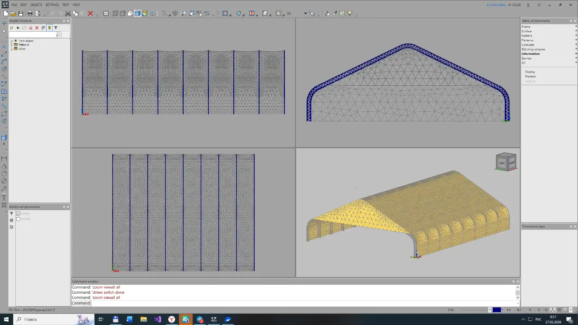Click the red delete icon on main toolbar
This screenshot has width=578, height=325.
pyautogui.click(x=90, y=13)
